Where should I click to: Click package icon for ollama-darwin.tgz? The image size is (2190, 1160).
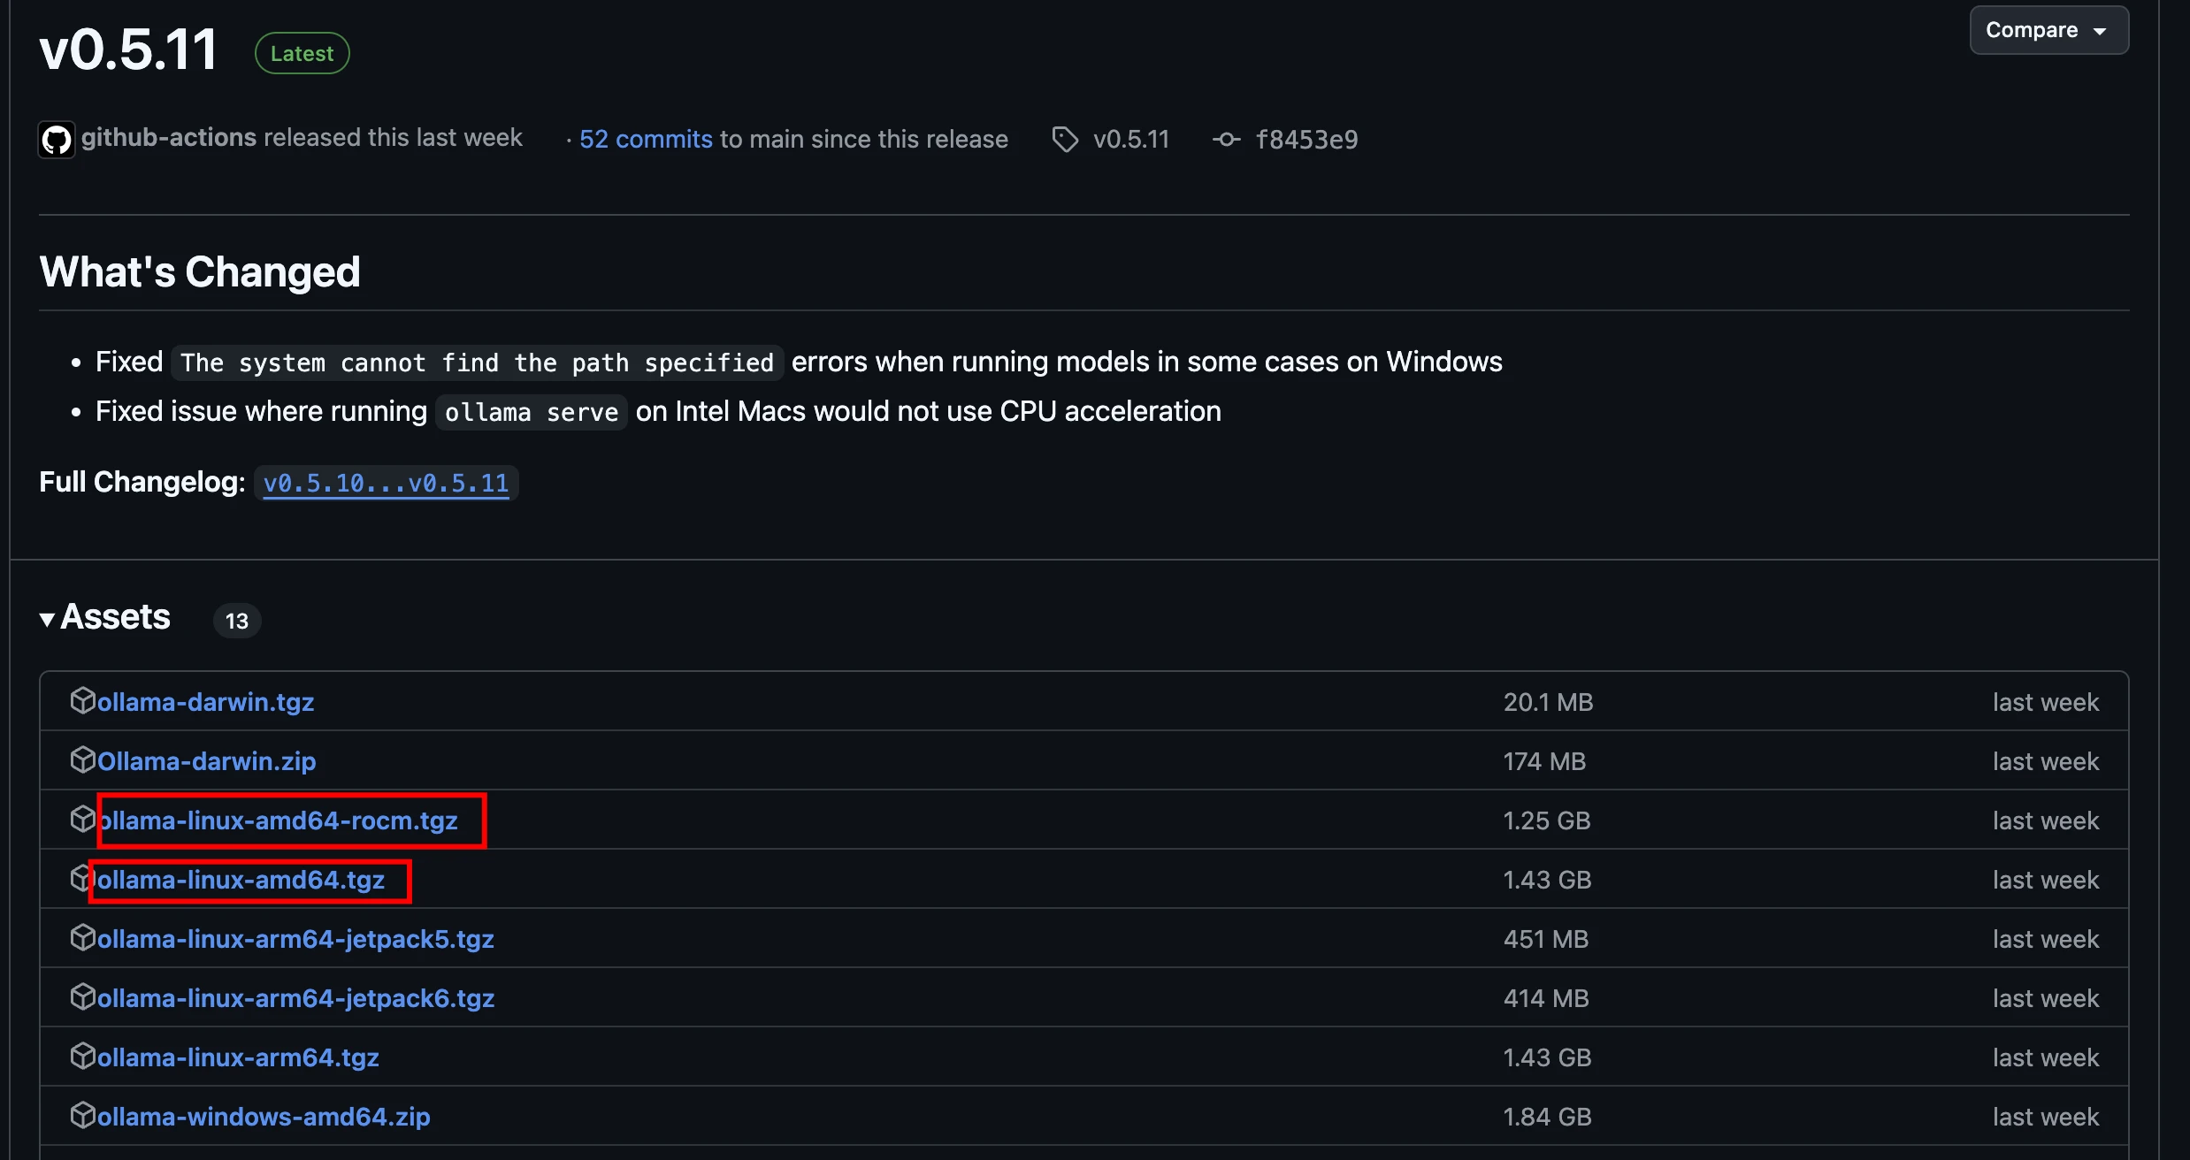[x=82, y=701]
